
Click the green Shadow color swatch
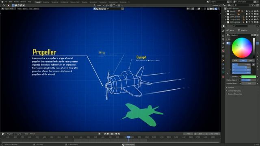click(249, 77)
